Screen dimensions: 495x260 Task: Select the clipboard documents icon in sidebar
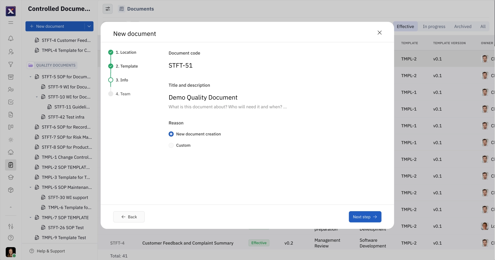pyautogui.click(x=11, y=165)
